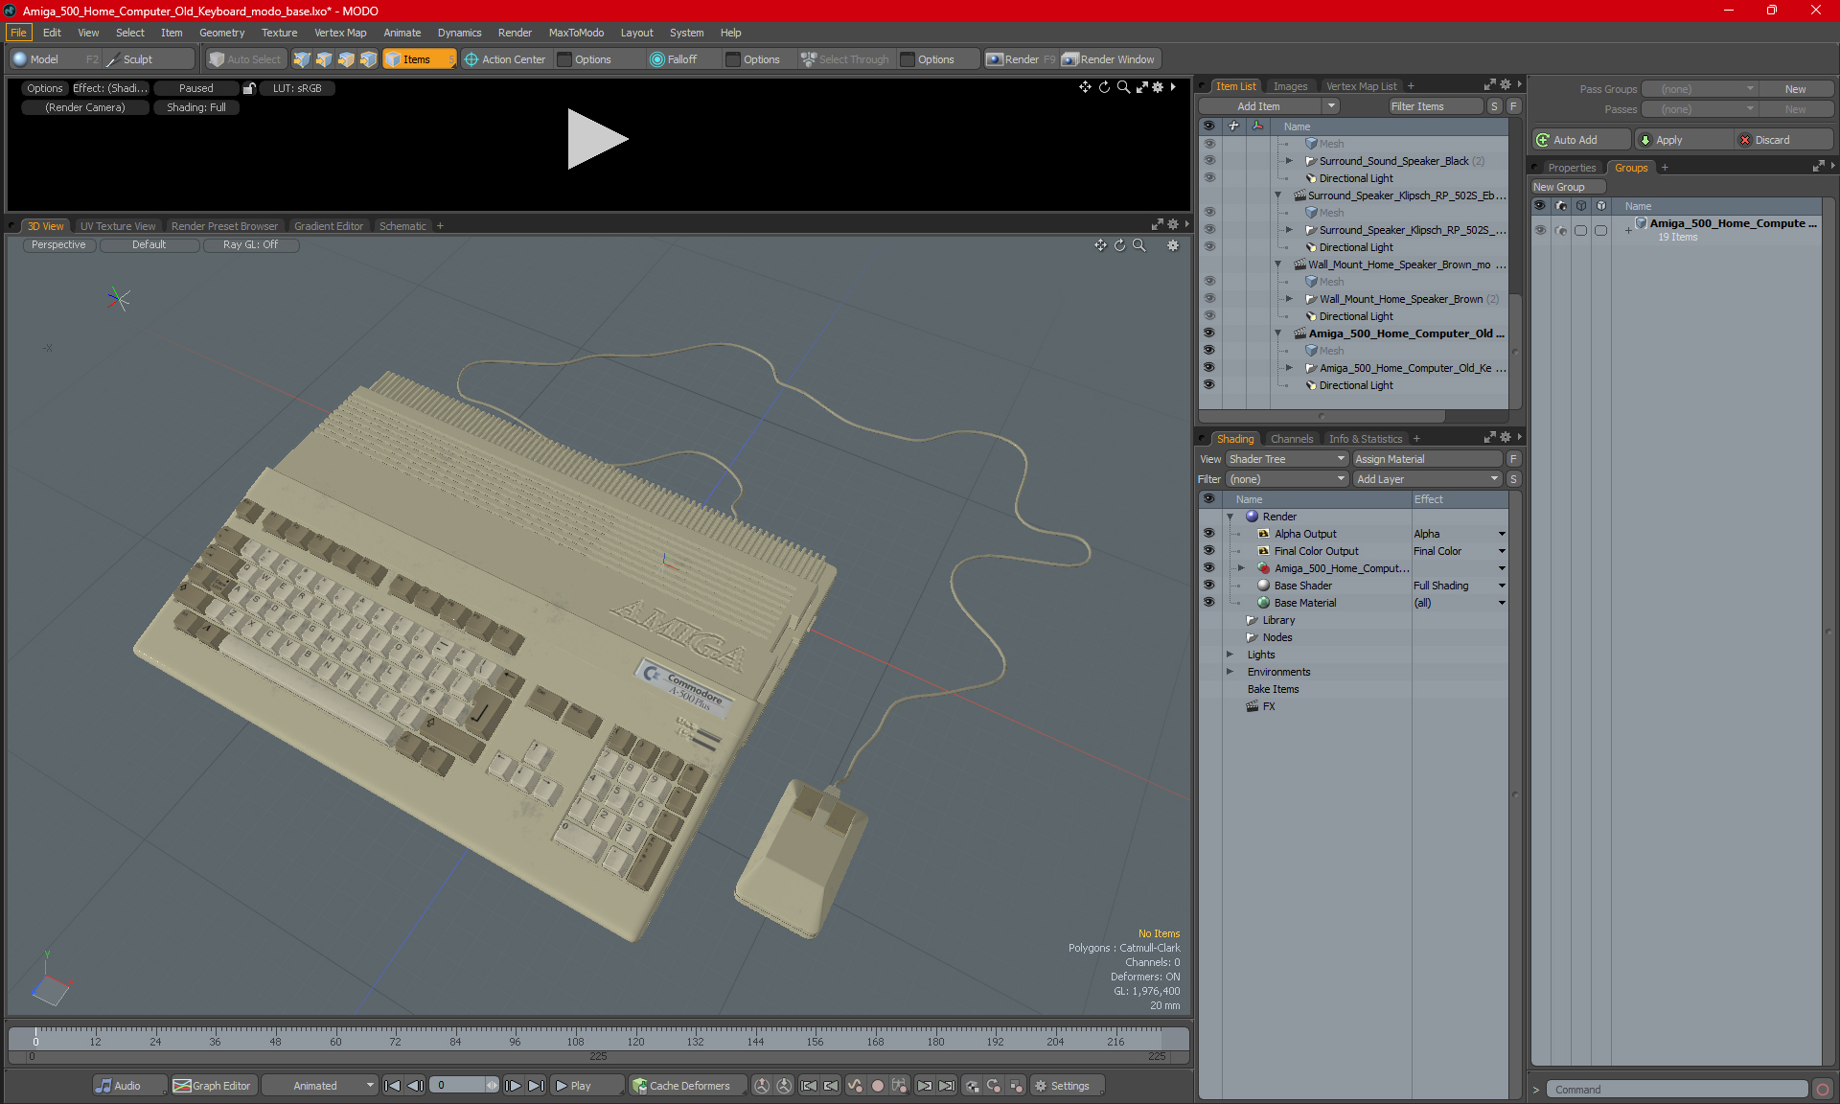Image resolution: width=1840 pixels, height=1104 pixels.
Task: Toggle visibility of Surround_Sound_Speaker_Black item
Action: (x=1207, y=160)
